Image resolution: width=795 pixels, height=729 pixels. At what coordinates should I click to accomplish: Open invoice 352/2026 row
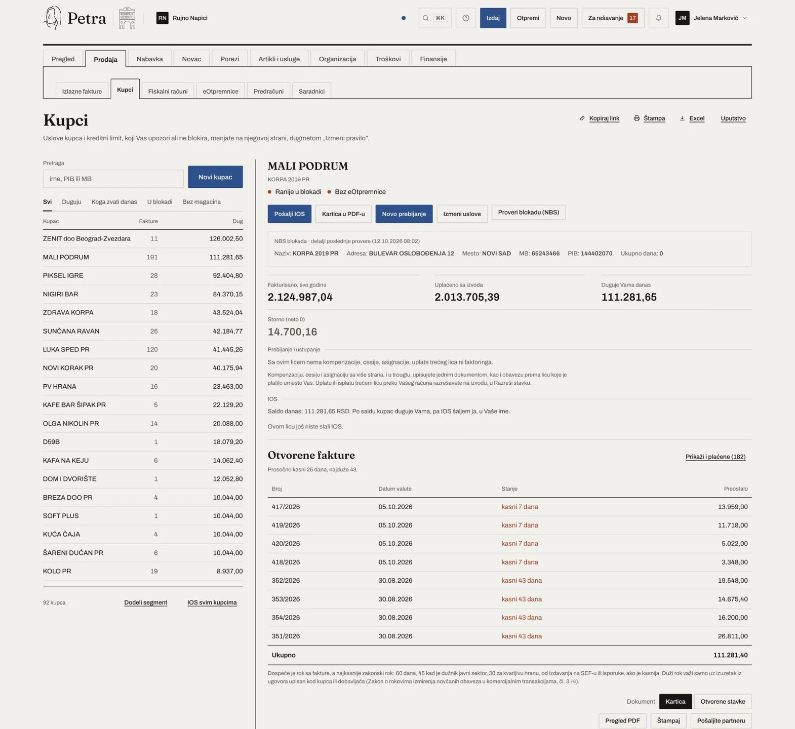point(509,581)
